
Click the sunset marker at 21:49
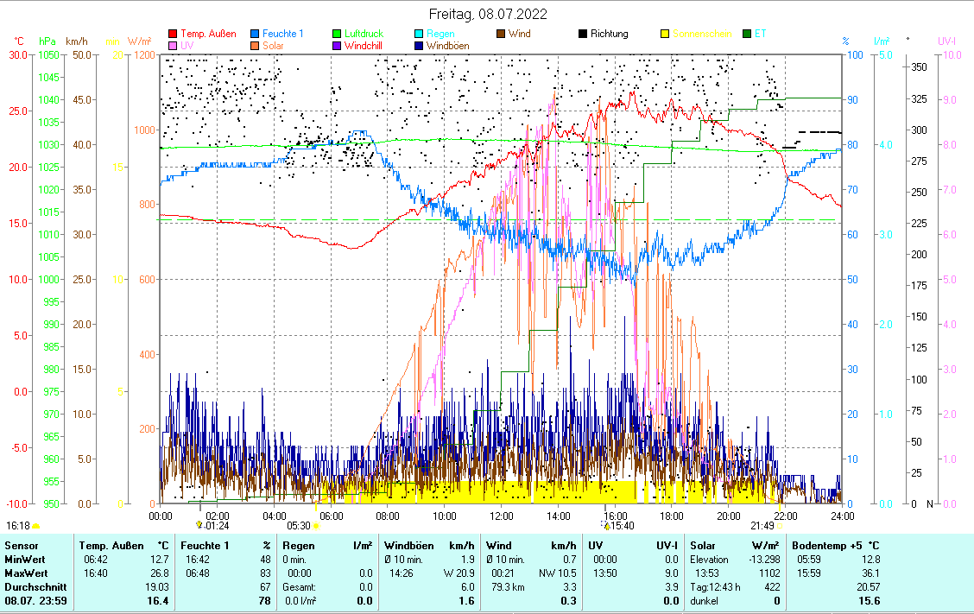pos(779,525)
